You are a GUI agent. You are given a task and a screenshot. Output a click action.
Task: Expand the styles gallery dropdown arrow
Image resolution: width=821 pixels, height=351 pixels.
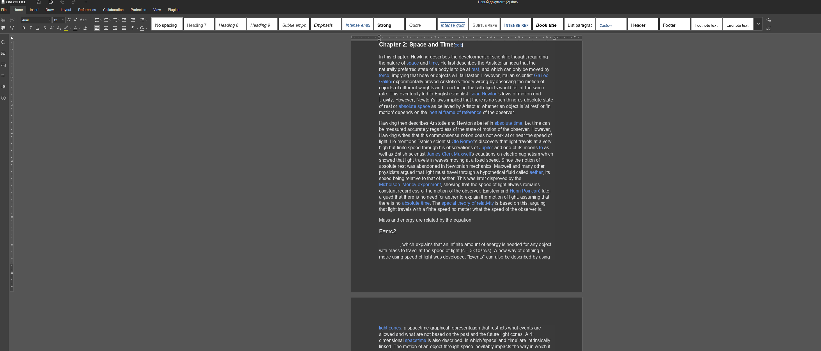[x=758, y=24]
